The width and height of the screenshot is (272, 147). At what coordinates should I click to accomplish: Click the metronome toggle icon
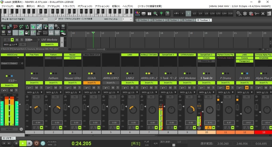[x=27, y=27]
